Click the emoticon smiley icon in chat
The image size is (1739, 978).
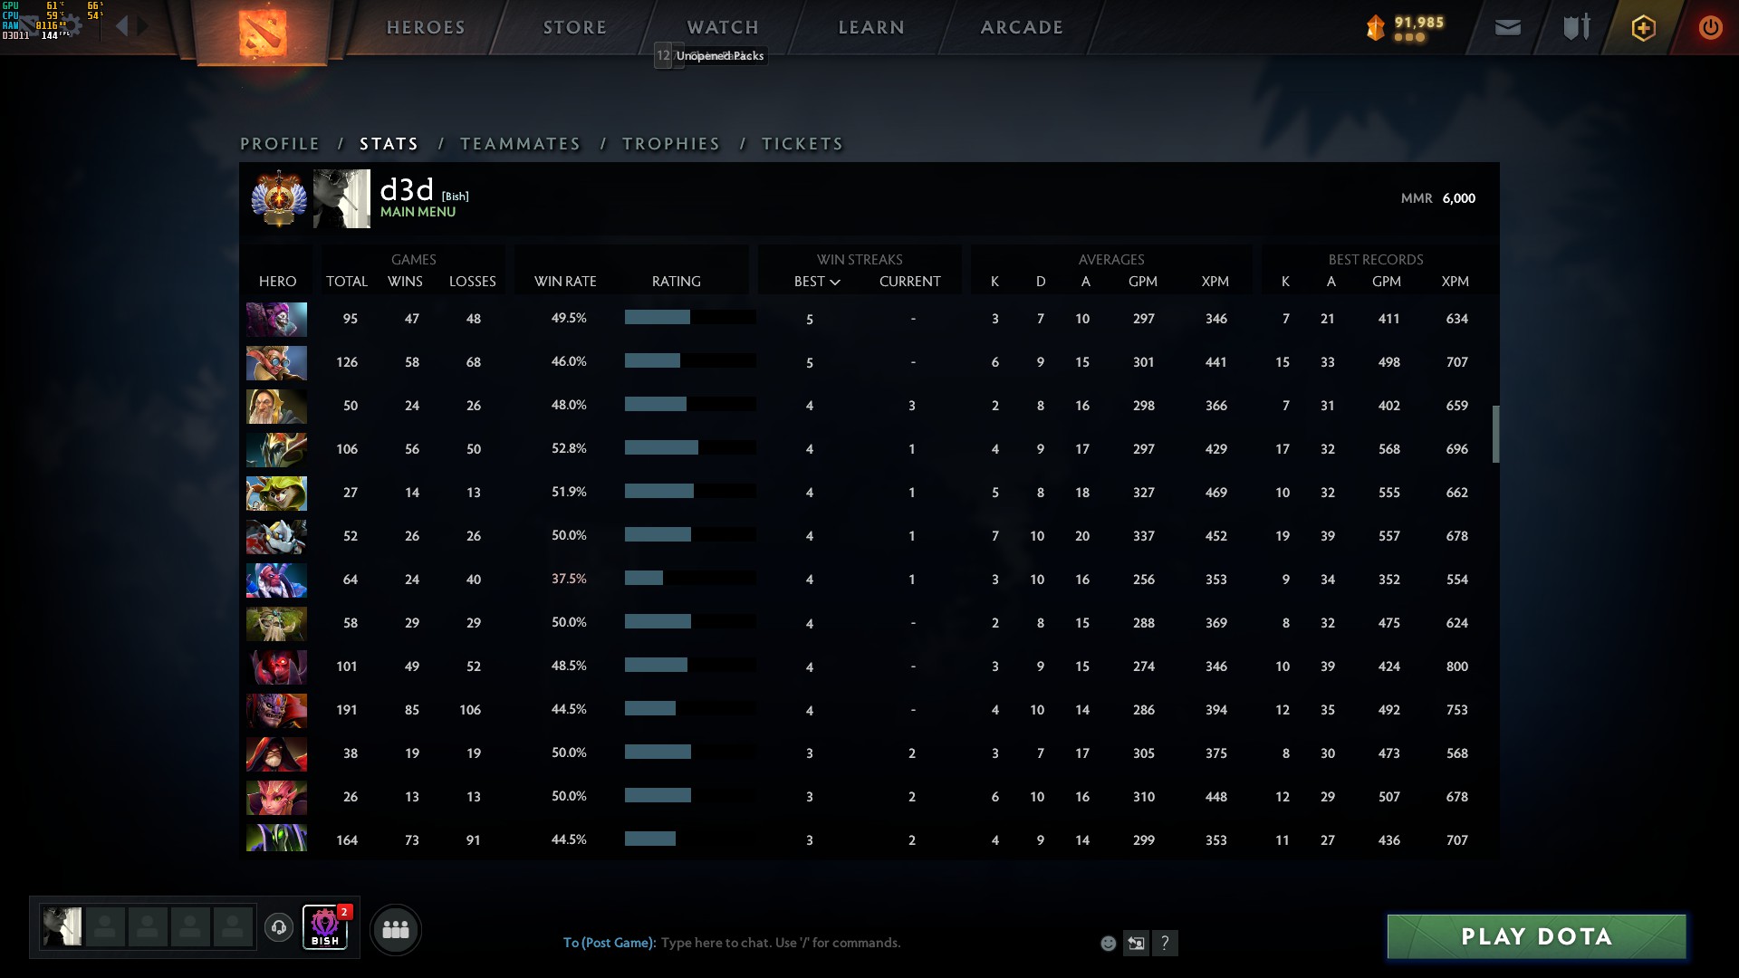click(1108, 944)
